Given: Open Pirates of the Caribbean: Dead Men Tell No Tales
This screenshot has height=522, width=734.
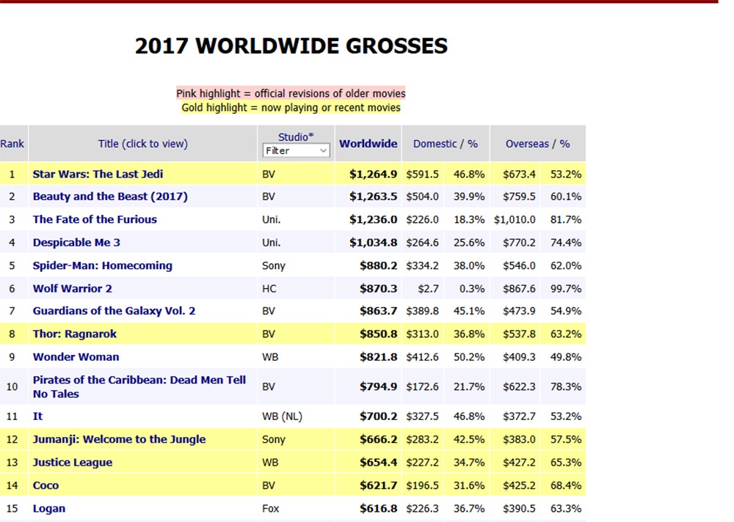Looking at the screenshot, I should pyautogui.click(x=139, y=387).
